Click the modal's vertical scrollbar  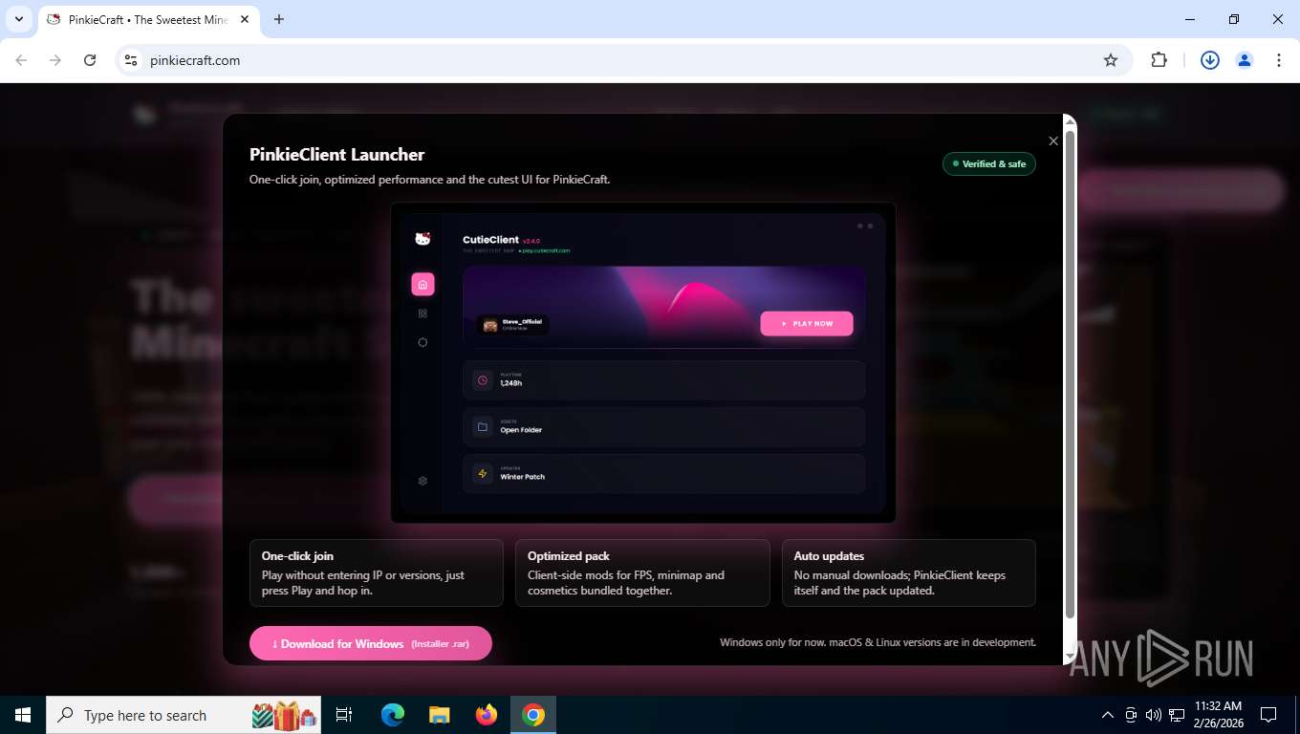(x=1071, y=373)
